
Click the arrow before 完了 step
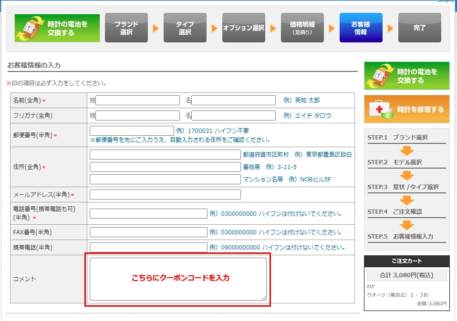391,28
